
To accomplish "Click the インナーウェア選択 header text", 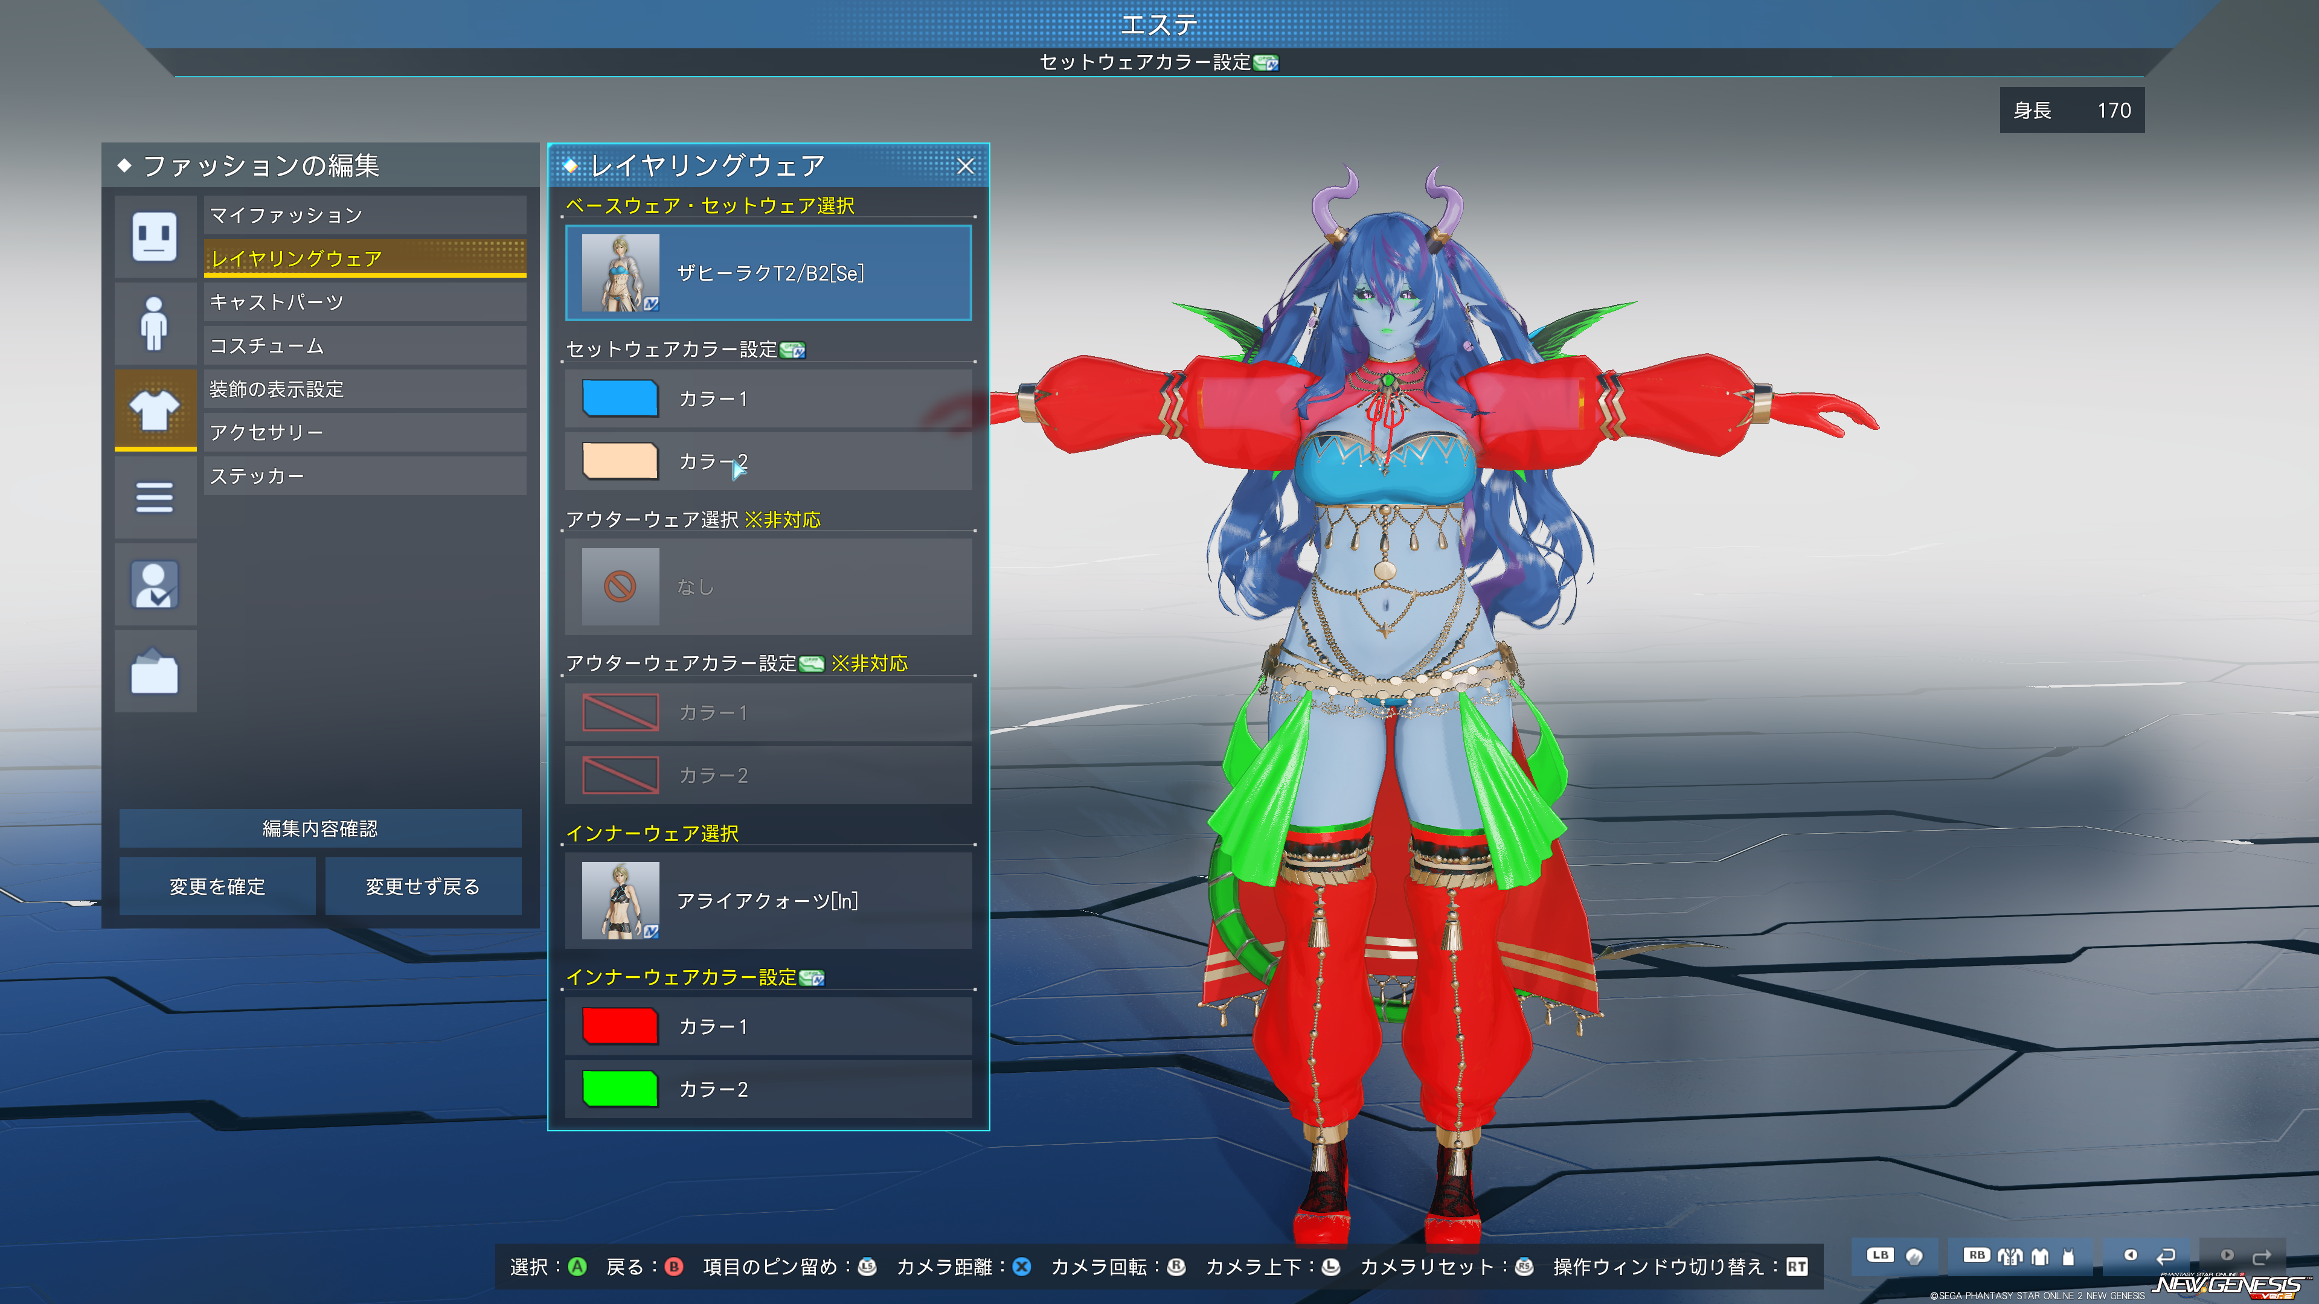I will click(x=653, y=833).
